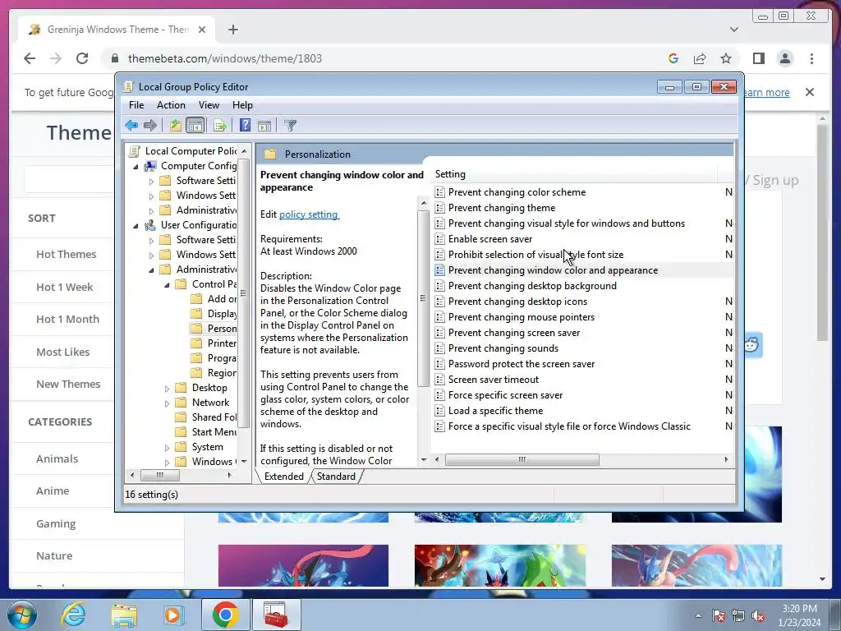Open the Windows Start orb
841x631 pixels.
coord(21,615)
